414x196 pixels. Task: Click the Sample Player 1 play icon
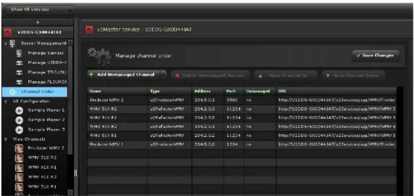(19, 110)
